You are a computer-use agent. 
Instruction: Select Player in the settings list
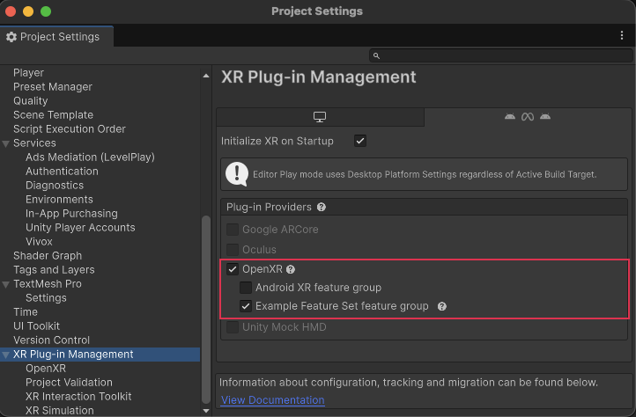(x=28, y=73)
